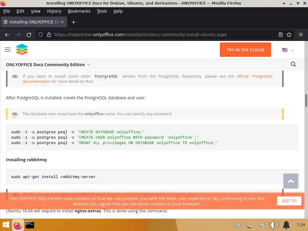Click the forward navigation arrow

[x=18, y=35]
